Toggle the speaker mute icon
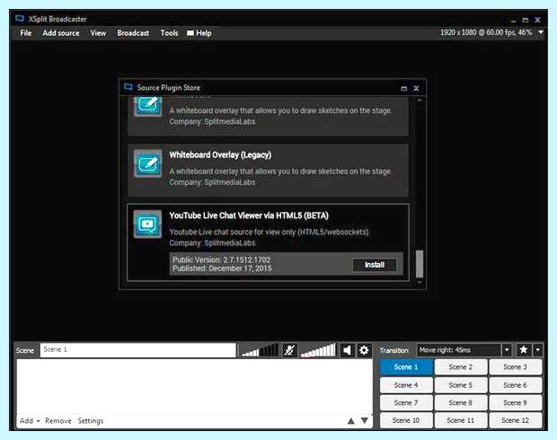This screenshot has width=557, height=440. coord(347,350)
